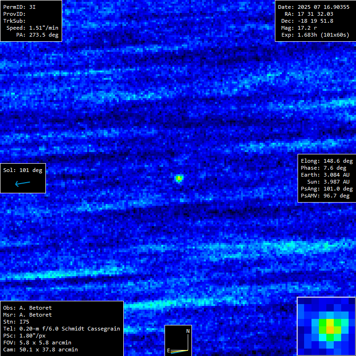
Task: Click the empty 'TrkSub:' field label
Action: coord(14,21)
